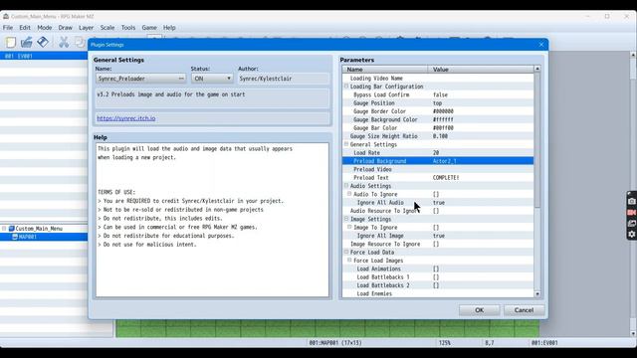Click the settings gear in recording overlay
Viewport: 637px width, 358px height.
pyautogui.click(x=631, y=235)
